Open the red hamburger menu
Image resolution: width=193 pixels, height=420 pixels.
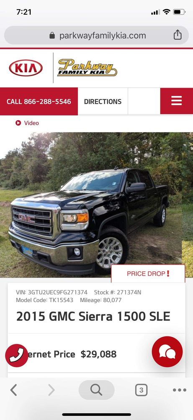[x=176, y=101]
